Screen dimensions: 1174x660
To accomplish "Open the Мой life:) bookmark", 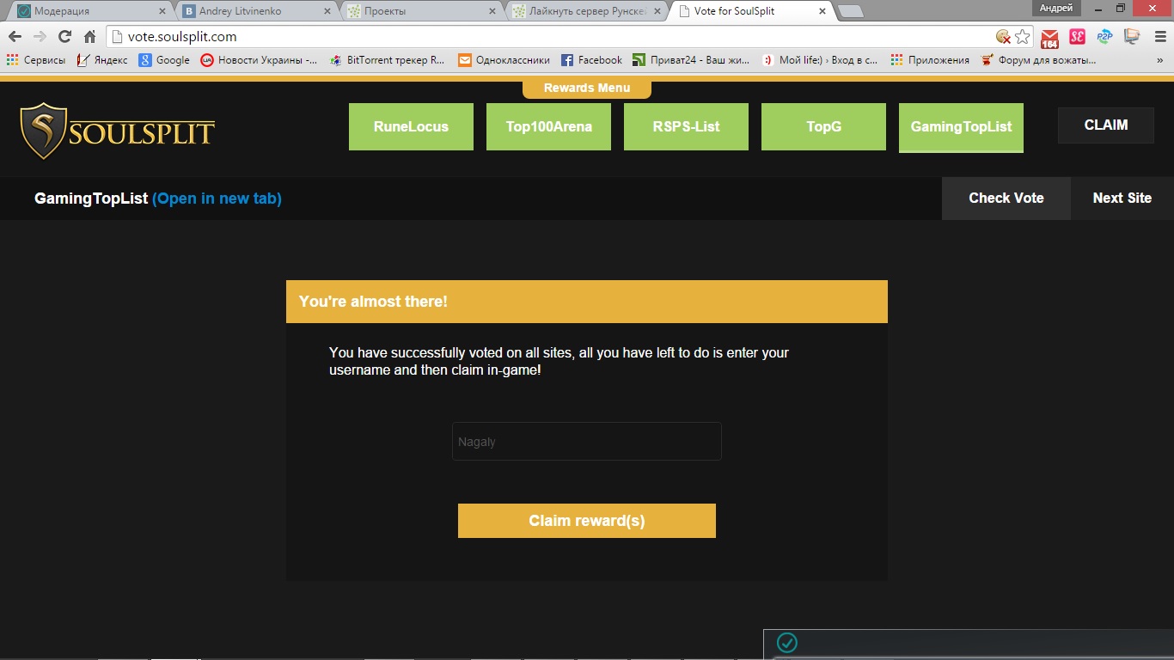I will [820, 60].
